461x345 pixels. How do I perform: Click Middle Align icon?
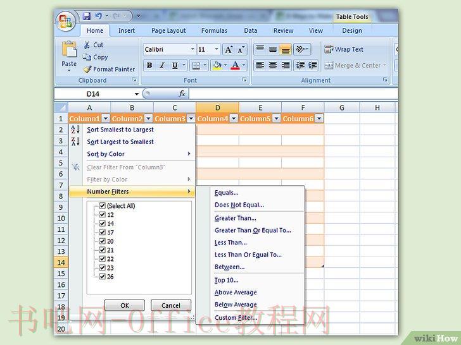tap(273, 49)
